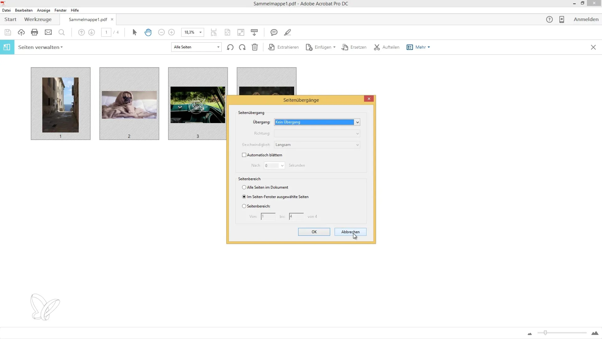The height and width of the screenshot is (339, 602).
Task: Select the arrow selection tool
Action: pyautogui.click(x=135, y=32)
